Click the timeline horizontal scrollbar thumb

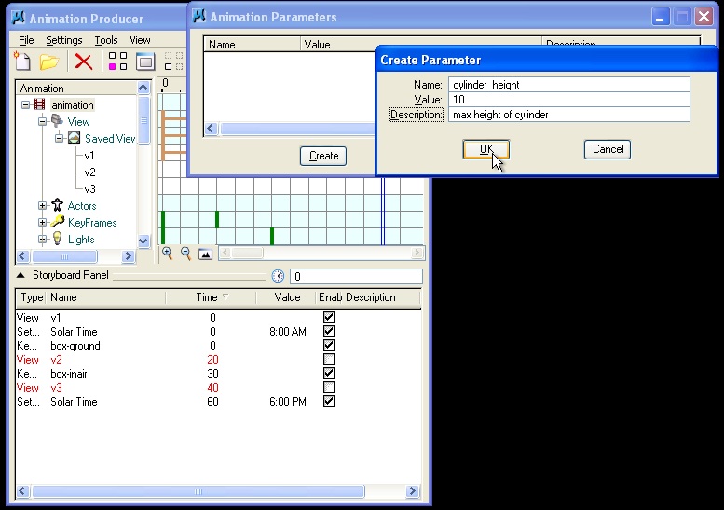(247, 253)
